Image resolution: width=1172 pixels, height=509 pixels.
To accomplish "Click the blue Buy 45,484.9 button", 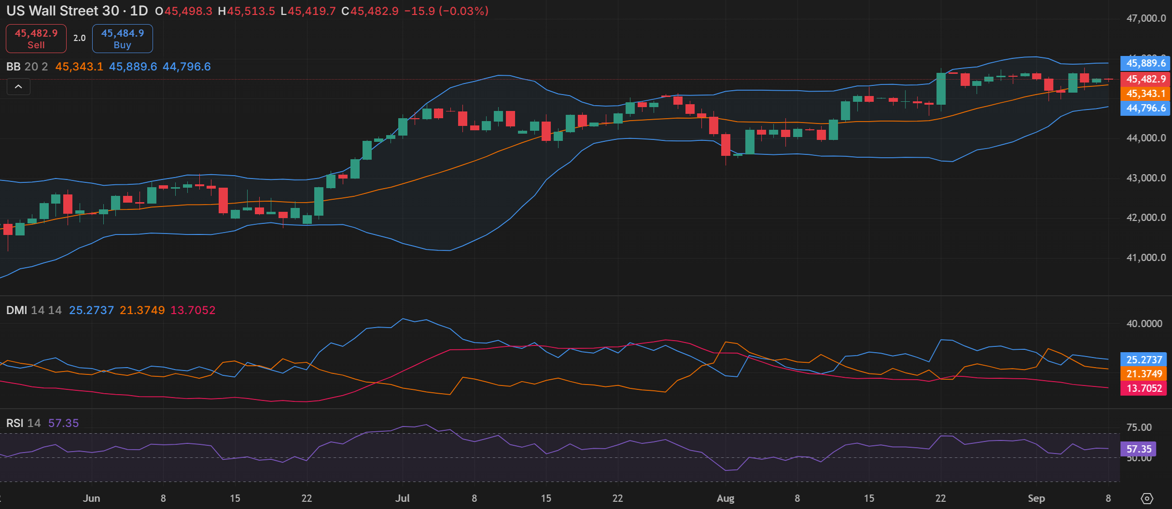I will click(123, 39).
